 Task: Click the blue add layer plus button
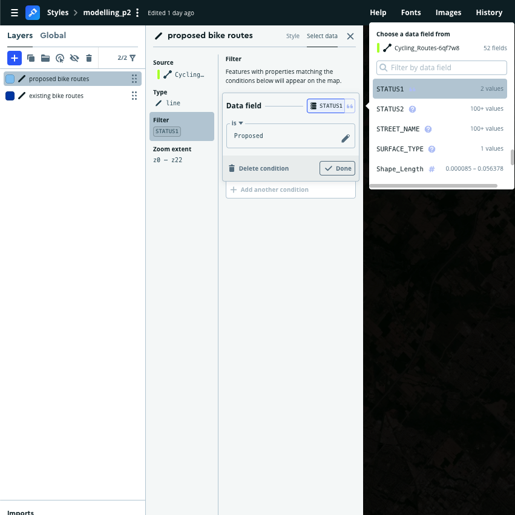tap(15, 58)
